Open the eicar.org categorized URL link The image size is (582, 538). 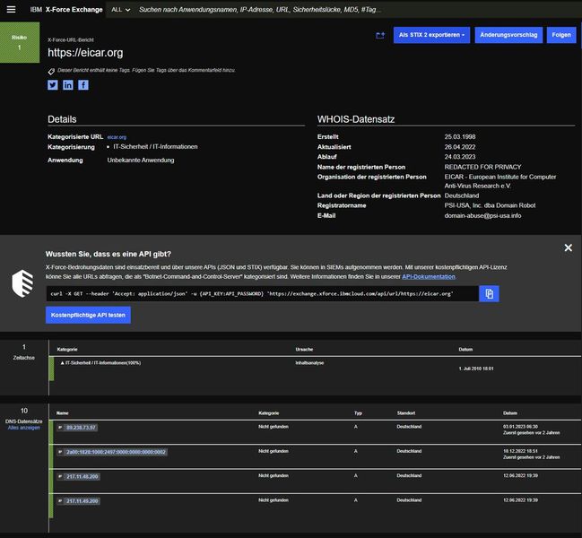[x=117, y=137]
